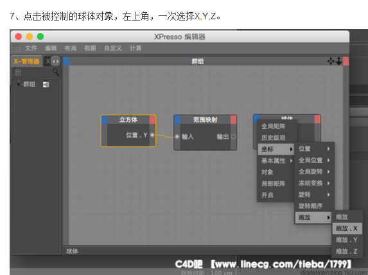Open the 视图 menu
Viewport: 368px width, 275px height.
pos(90,48)
